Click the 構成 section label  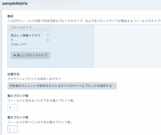[11, 16]
